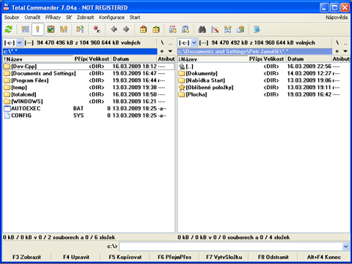Viewport: 352px width, 264px height.
Task: Select the [Plocha] folder in right panel
Action: (264, 94)
